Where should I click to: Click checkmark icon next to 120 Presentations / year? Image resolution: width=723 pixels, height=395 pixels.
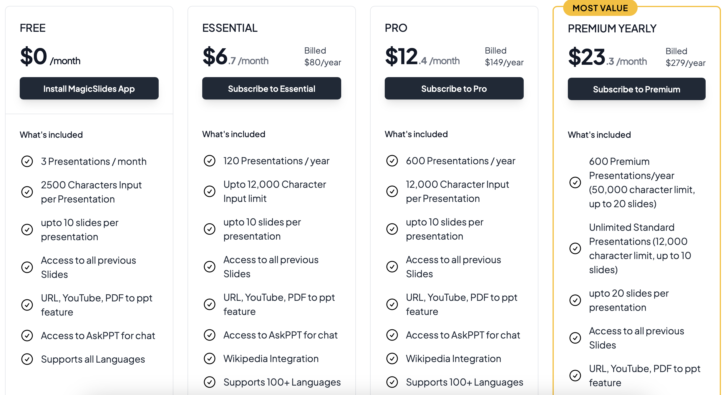(x=210, y=161)
